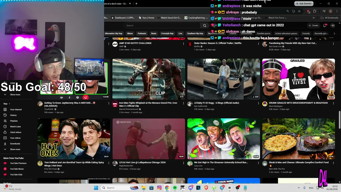341x192 pixels.
Task: Bookmark this page with star icon
Action: coord(299,11)
